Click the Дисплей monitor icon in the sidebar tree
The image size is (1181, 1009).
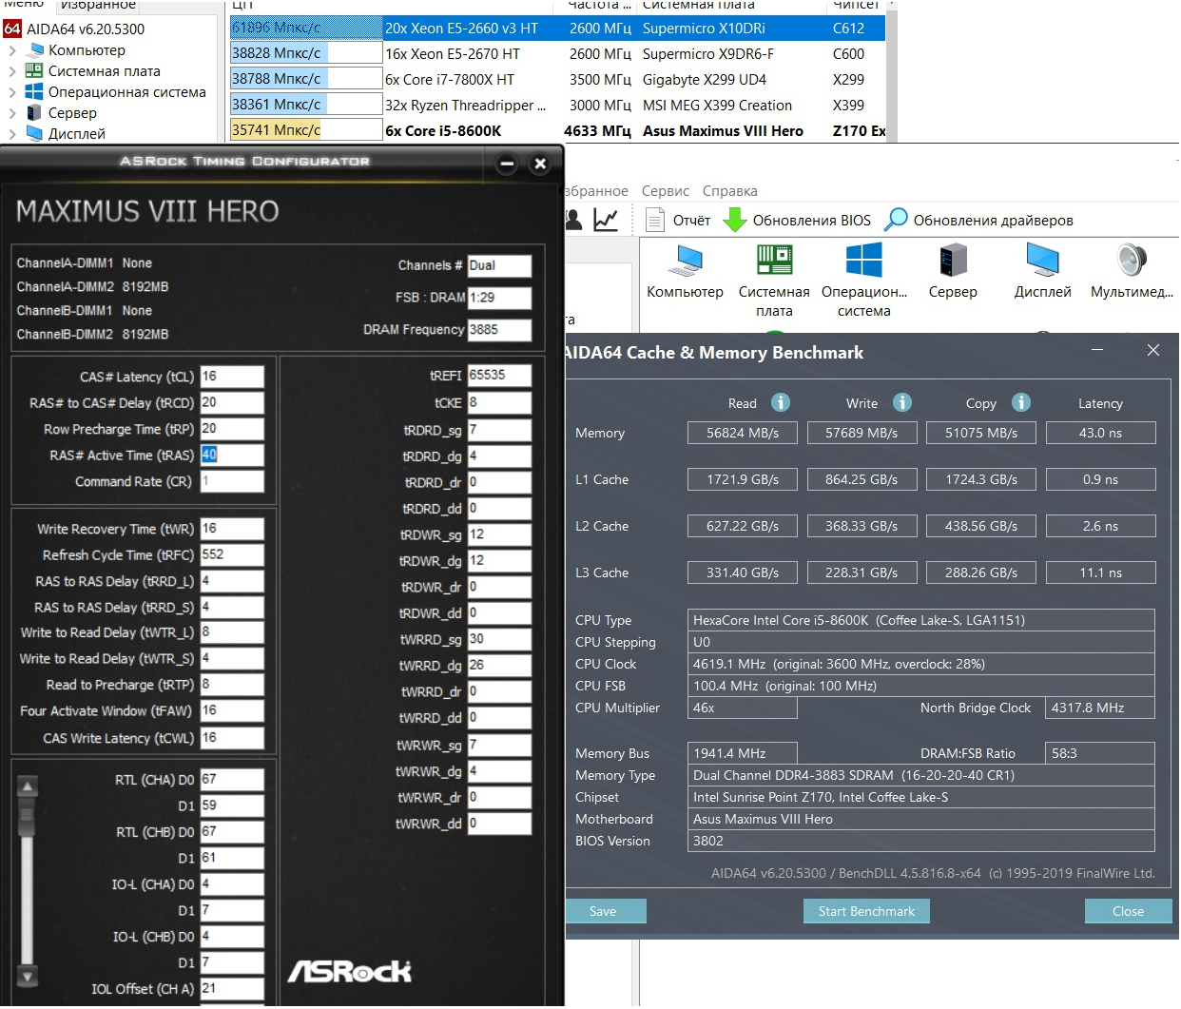pyautogui.click(x=34, y=134)
